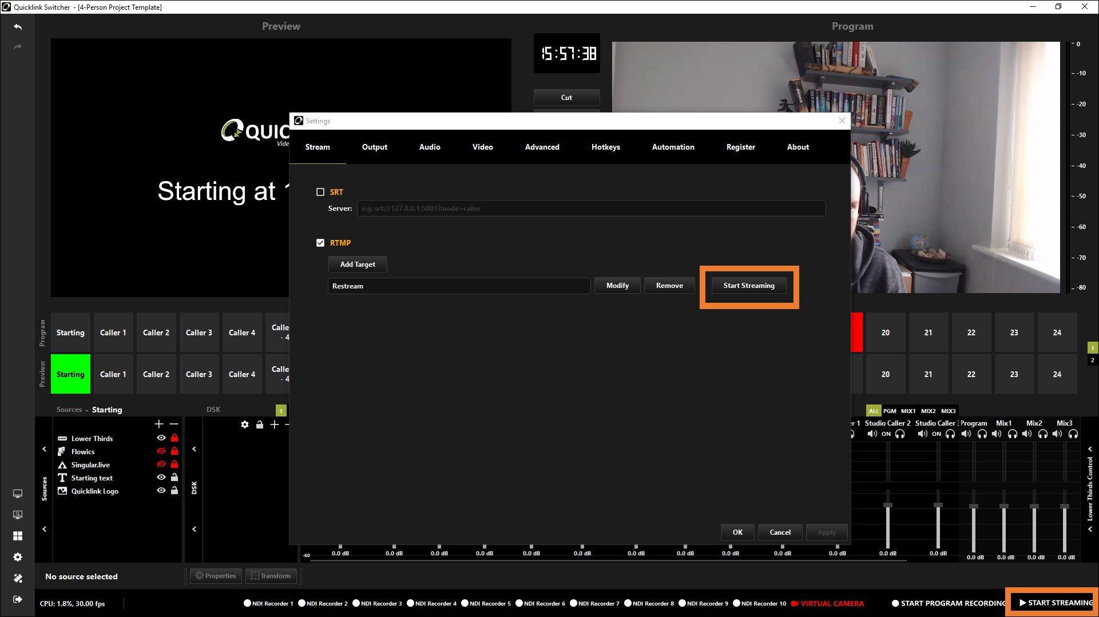The image size is (1099, 617).
Task: Expand the Lower Thirds Control panel
Action: pos(1090,449)
